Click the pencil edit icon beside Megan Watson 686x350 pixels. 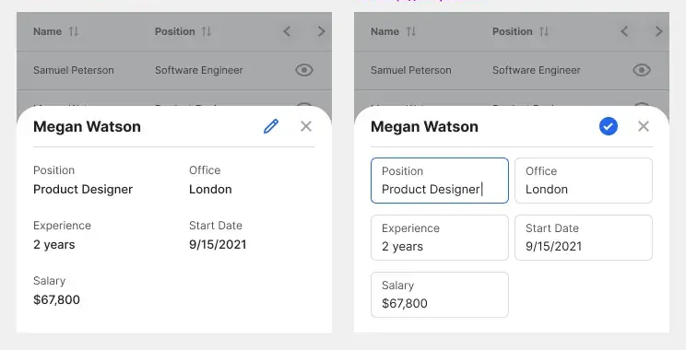(271, 126)
